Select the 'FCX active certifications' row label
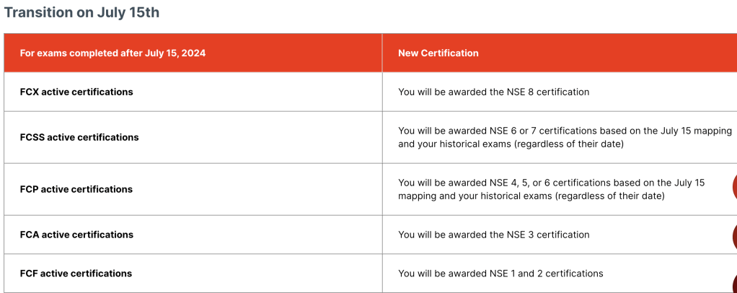The height and width of the screenshot is (293, 737). [76, 92]
